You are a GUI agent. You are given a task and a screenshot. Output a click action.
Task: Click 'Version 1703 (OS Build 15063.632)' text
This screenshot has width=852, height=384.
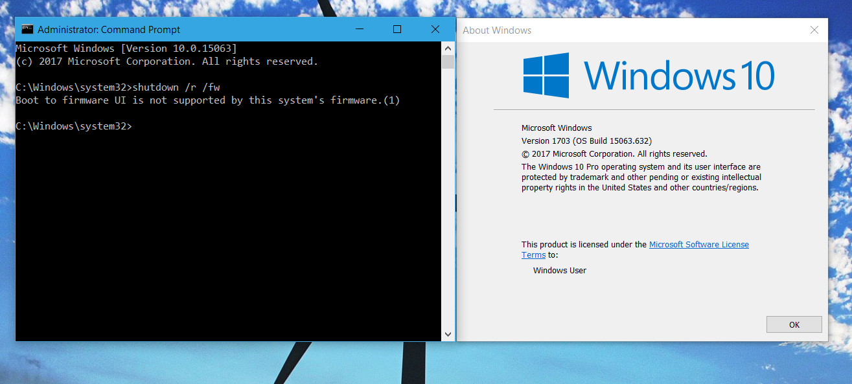[x=586, y=141]
